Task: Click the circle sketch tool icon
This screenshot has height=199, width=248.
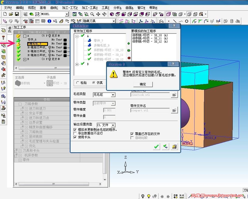Action: click(x=187, y=21)
